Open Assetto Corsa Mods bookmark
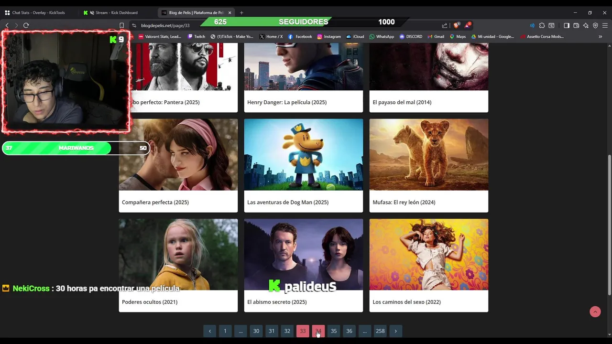 point(542,36)
